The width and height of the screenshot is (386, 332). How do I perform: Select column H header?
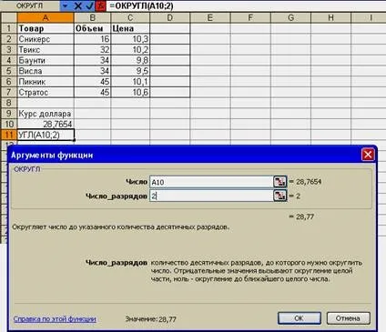[x=330, y=17]
